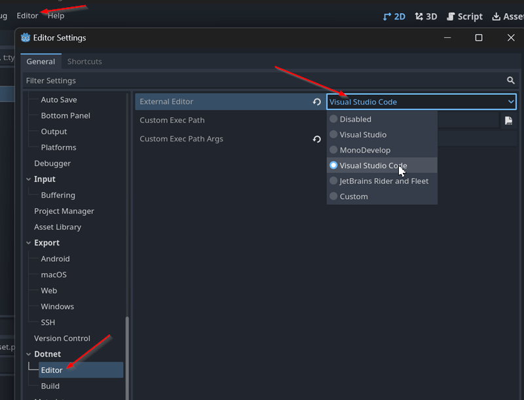524x400 pixels.
Task: Open the Editor menu
Action: [28, 16]
